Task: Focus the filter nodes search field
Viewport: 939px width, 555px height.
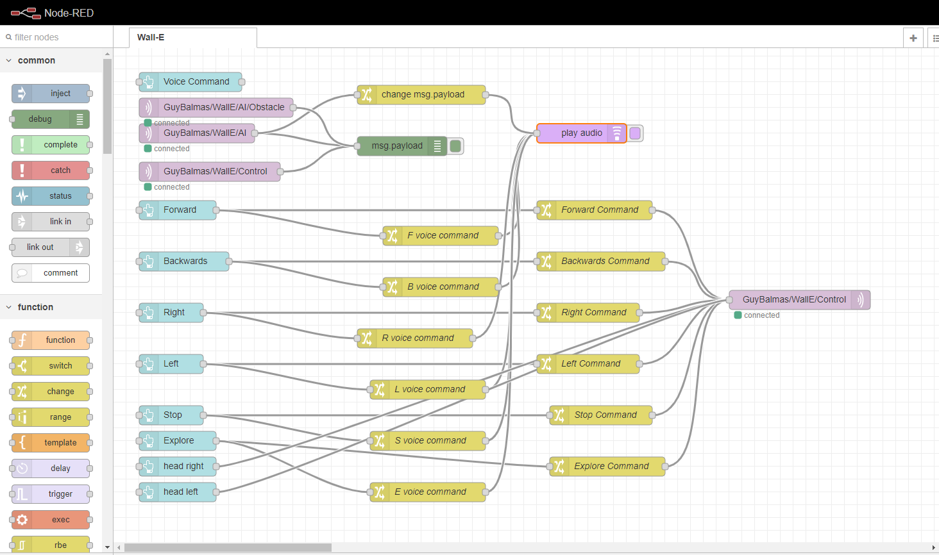Action: tap(56, 37)
